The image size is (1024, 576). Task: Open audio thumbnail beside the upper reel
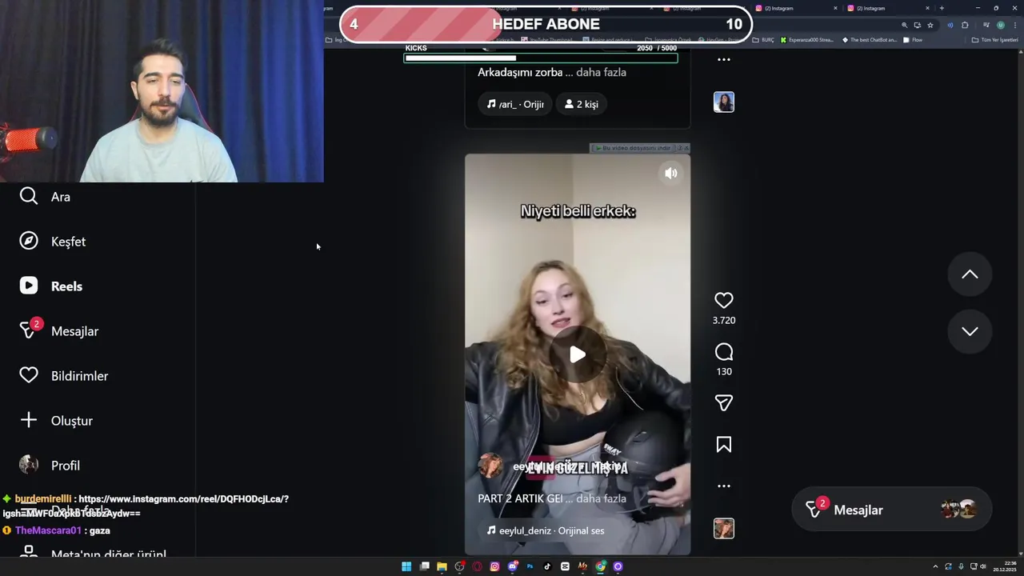pyautogui.click(x=724, y=102)
